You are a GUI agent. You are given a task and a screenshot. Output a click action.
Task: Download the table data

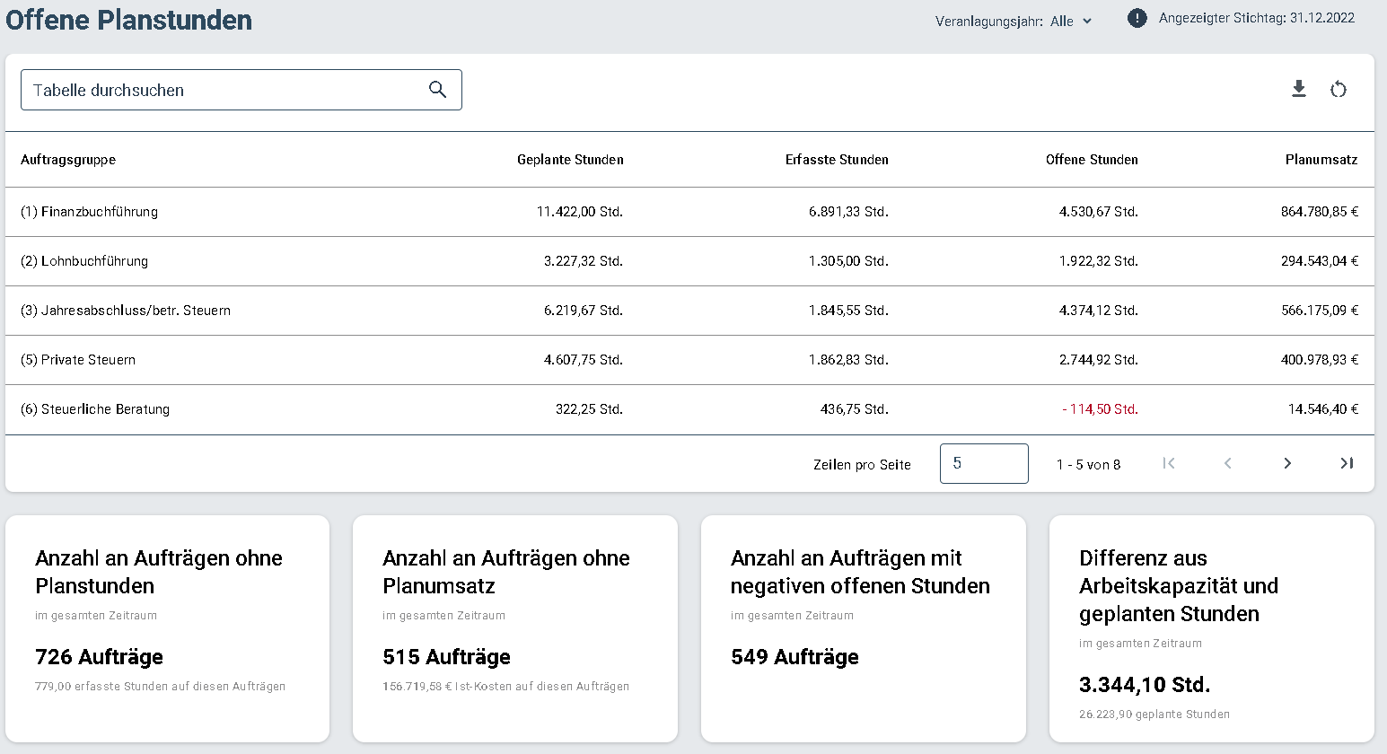point(1299,89)
